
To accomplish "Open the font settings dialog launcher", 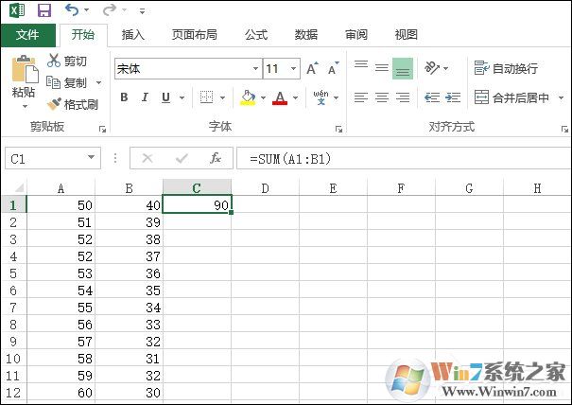I will (338, 129).
